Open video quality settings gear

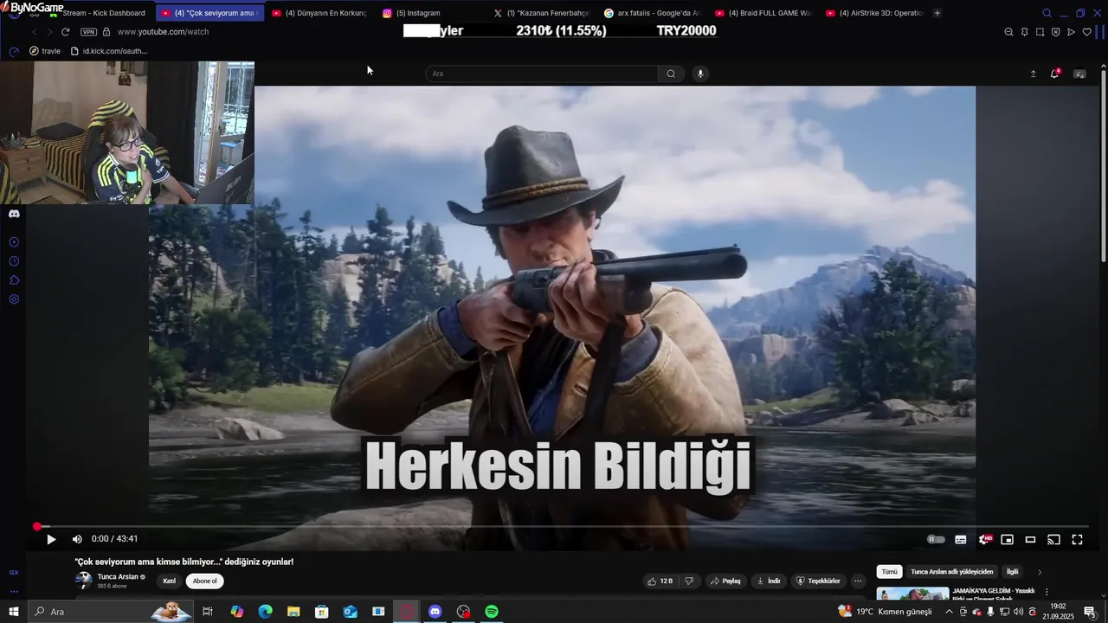(984, 539)
